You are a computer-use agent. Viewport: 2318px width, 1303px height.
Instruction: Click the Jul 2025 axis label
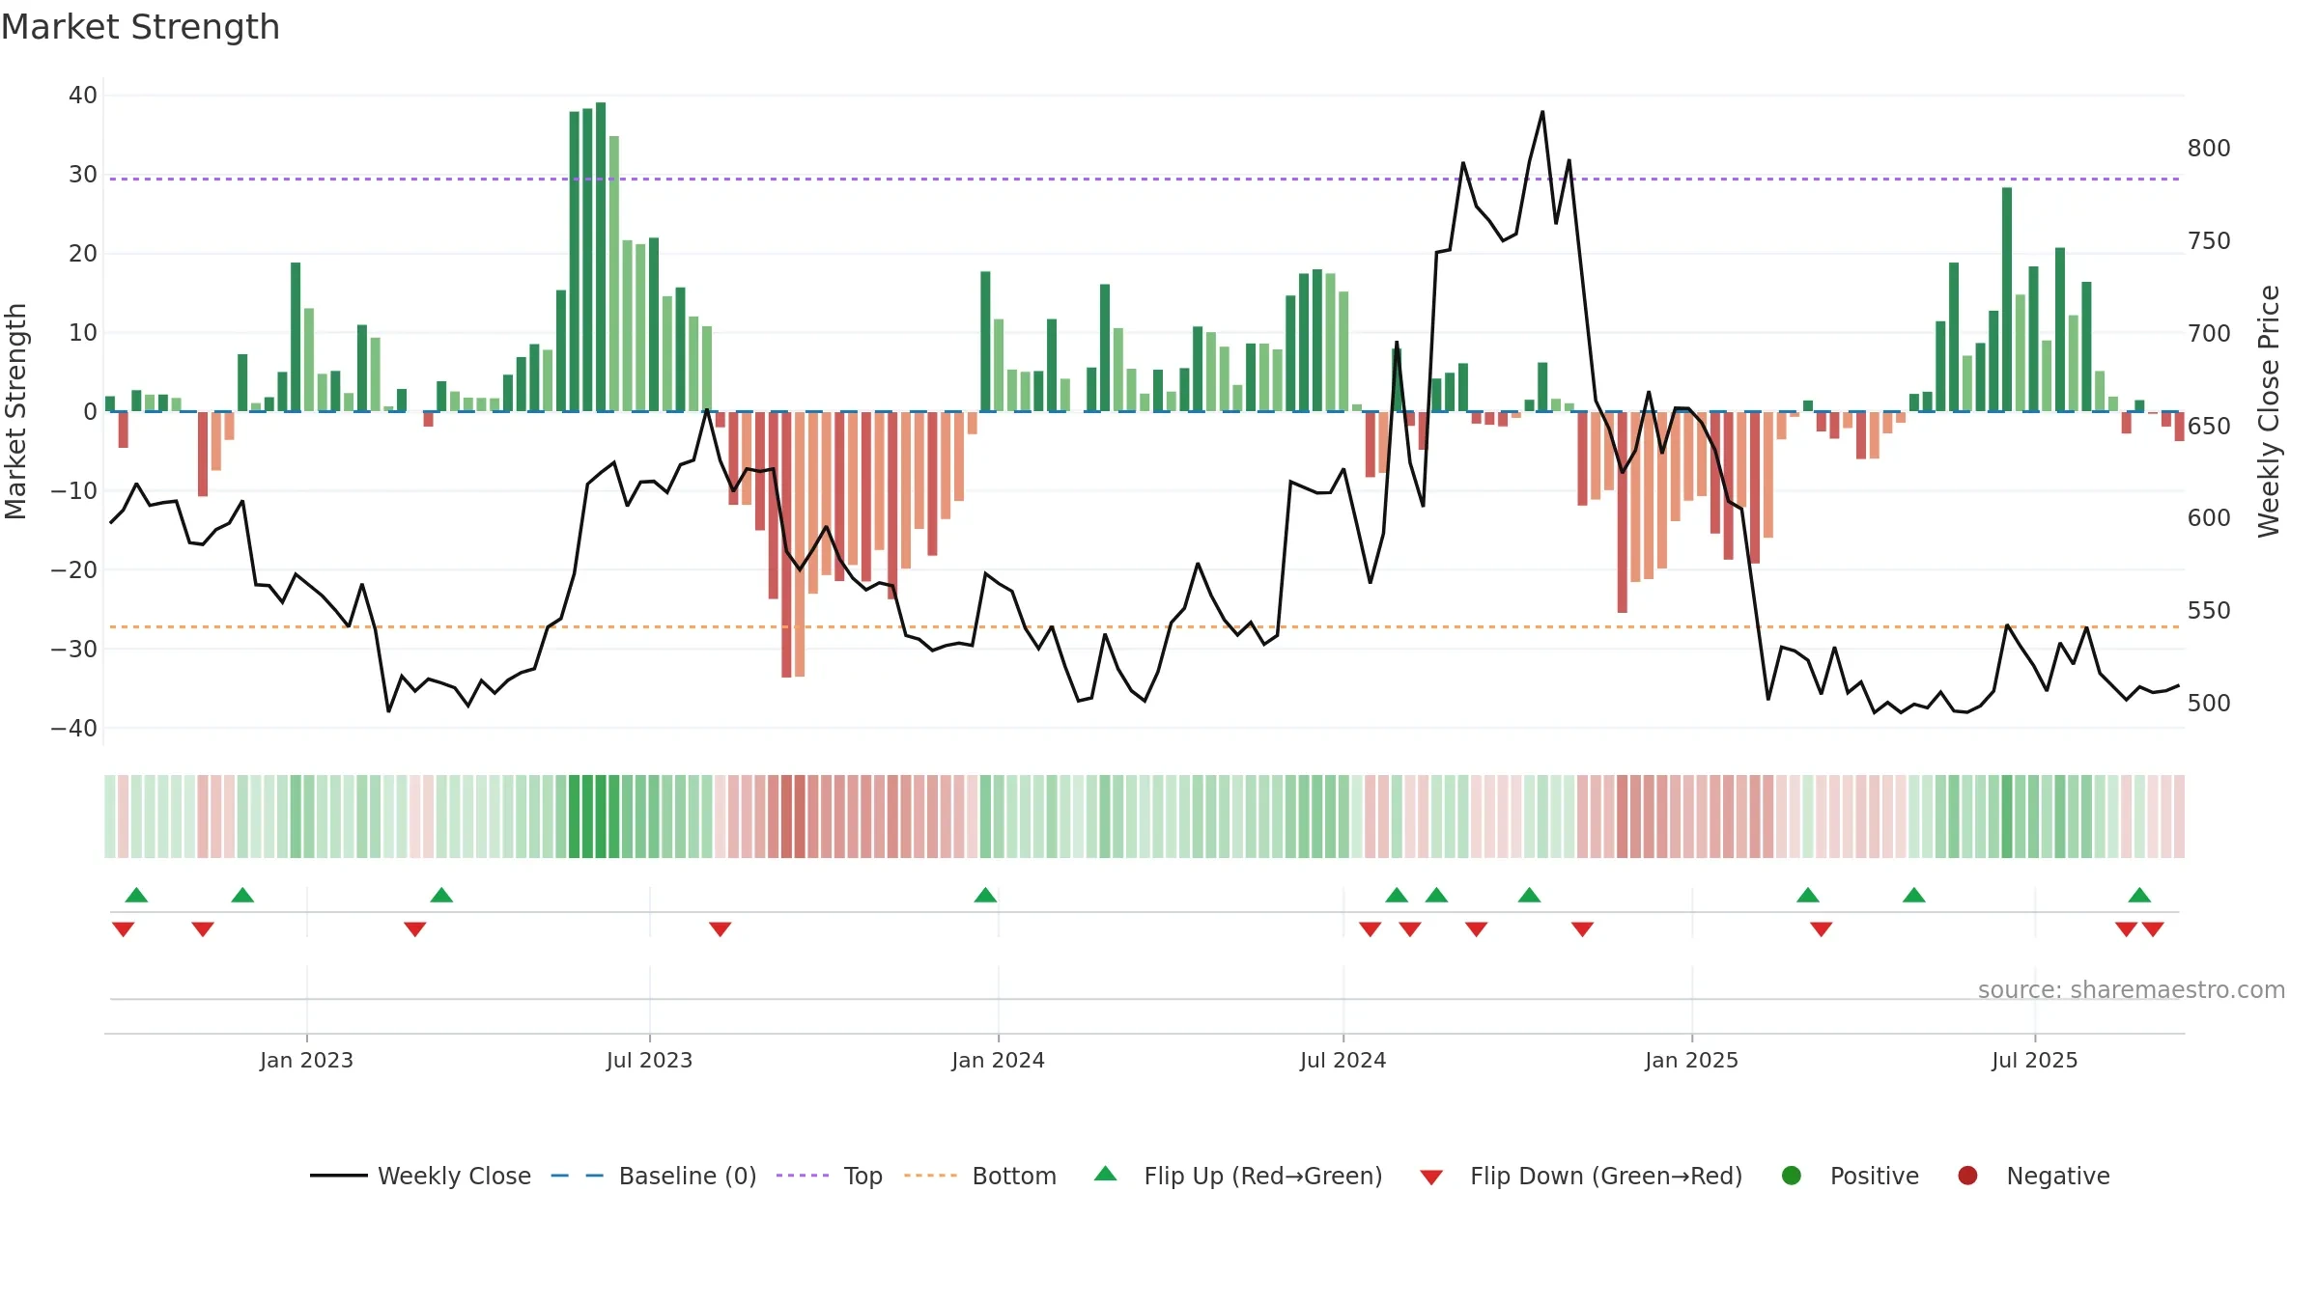2034,1060
